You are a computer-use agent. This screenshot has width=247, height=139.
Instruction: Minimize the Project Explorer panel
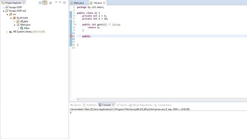pos(60,2)
